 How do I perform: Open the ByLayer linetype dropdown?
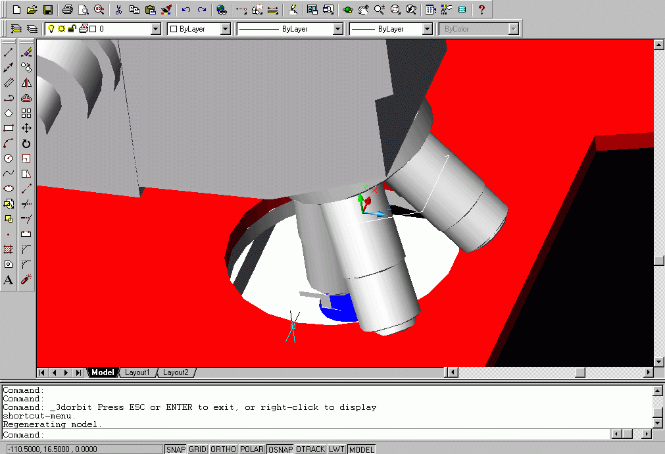click(337, 29)
